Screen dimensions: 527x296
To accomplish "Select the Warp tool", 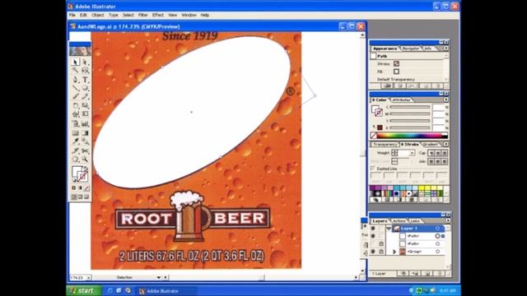I will tap(76, 114).
